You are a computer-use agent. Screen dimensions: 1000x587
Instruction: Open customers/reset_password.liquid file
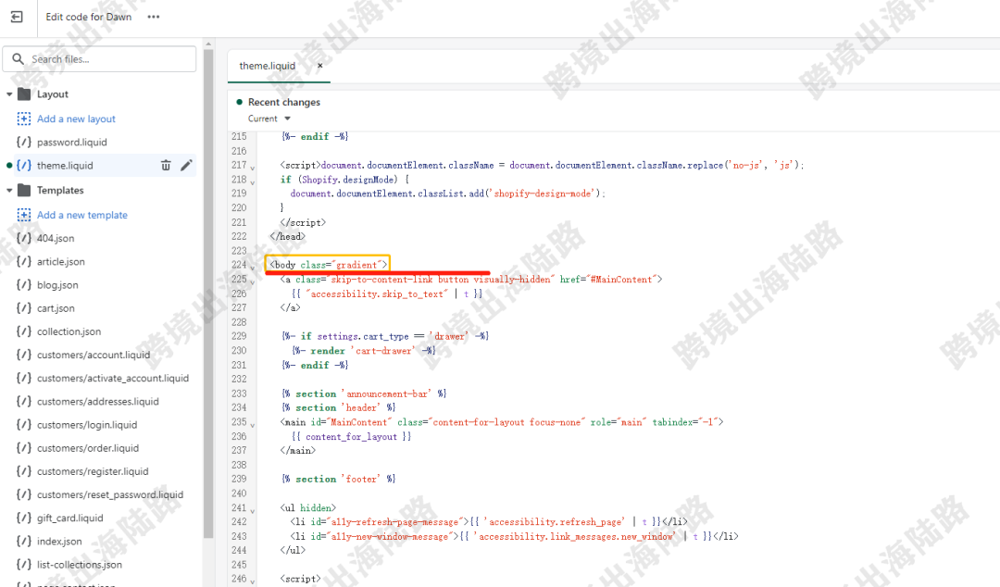point(109,494)
